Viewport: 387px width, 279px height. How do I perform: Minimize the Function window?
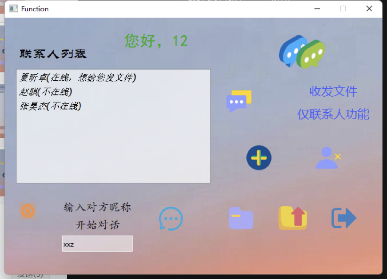[317, 9]
